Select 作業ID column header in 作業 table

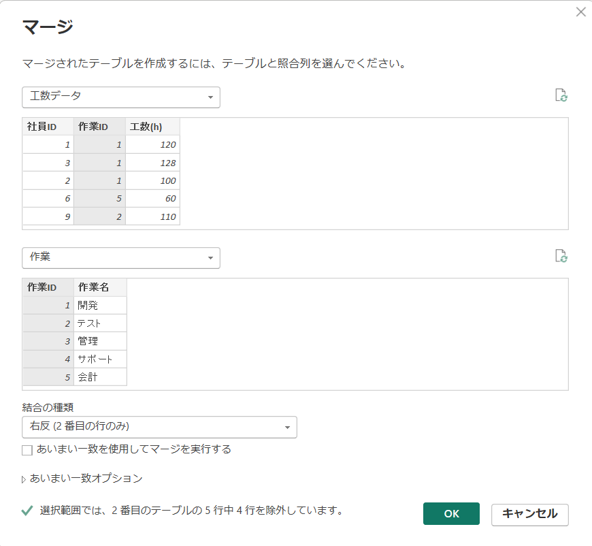48,287
